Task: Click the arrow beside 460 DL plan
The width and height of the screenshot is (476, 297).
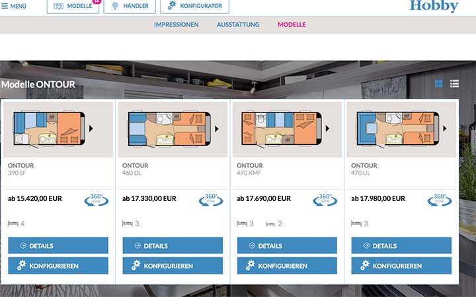Action: coord(217,129)
